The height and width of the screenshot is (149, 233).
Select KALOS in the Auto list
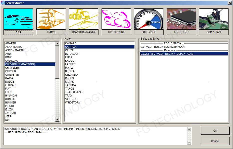(100, 61)
